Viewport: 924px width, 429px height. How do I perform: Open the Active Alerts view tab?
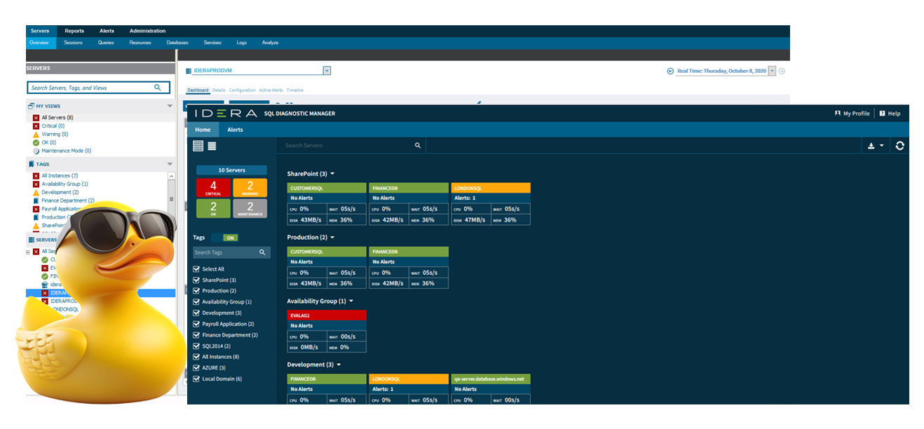pos(271,90)
